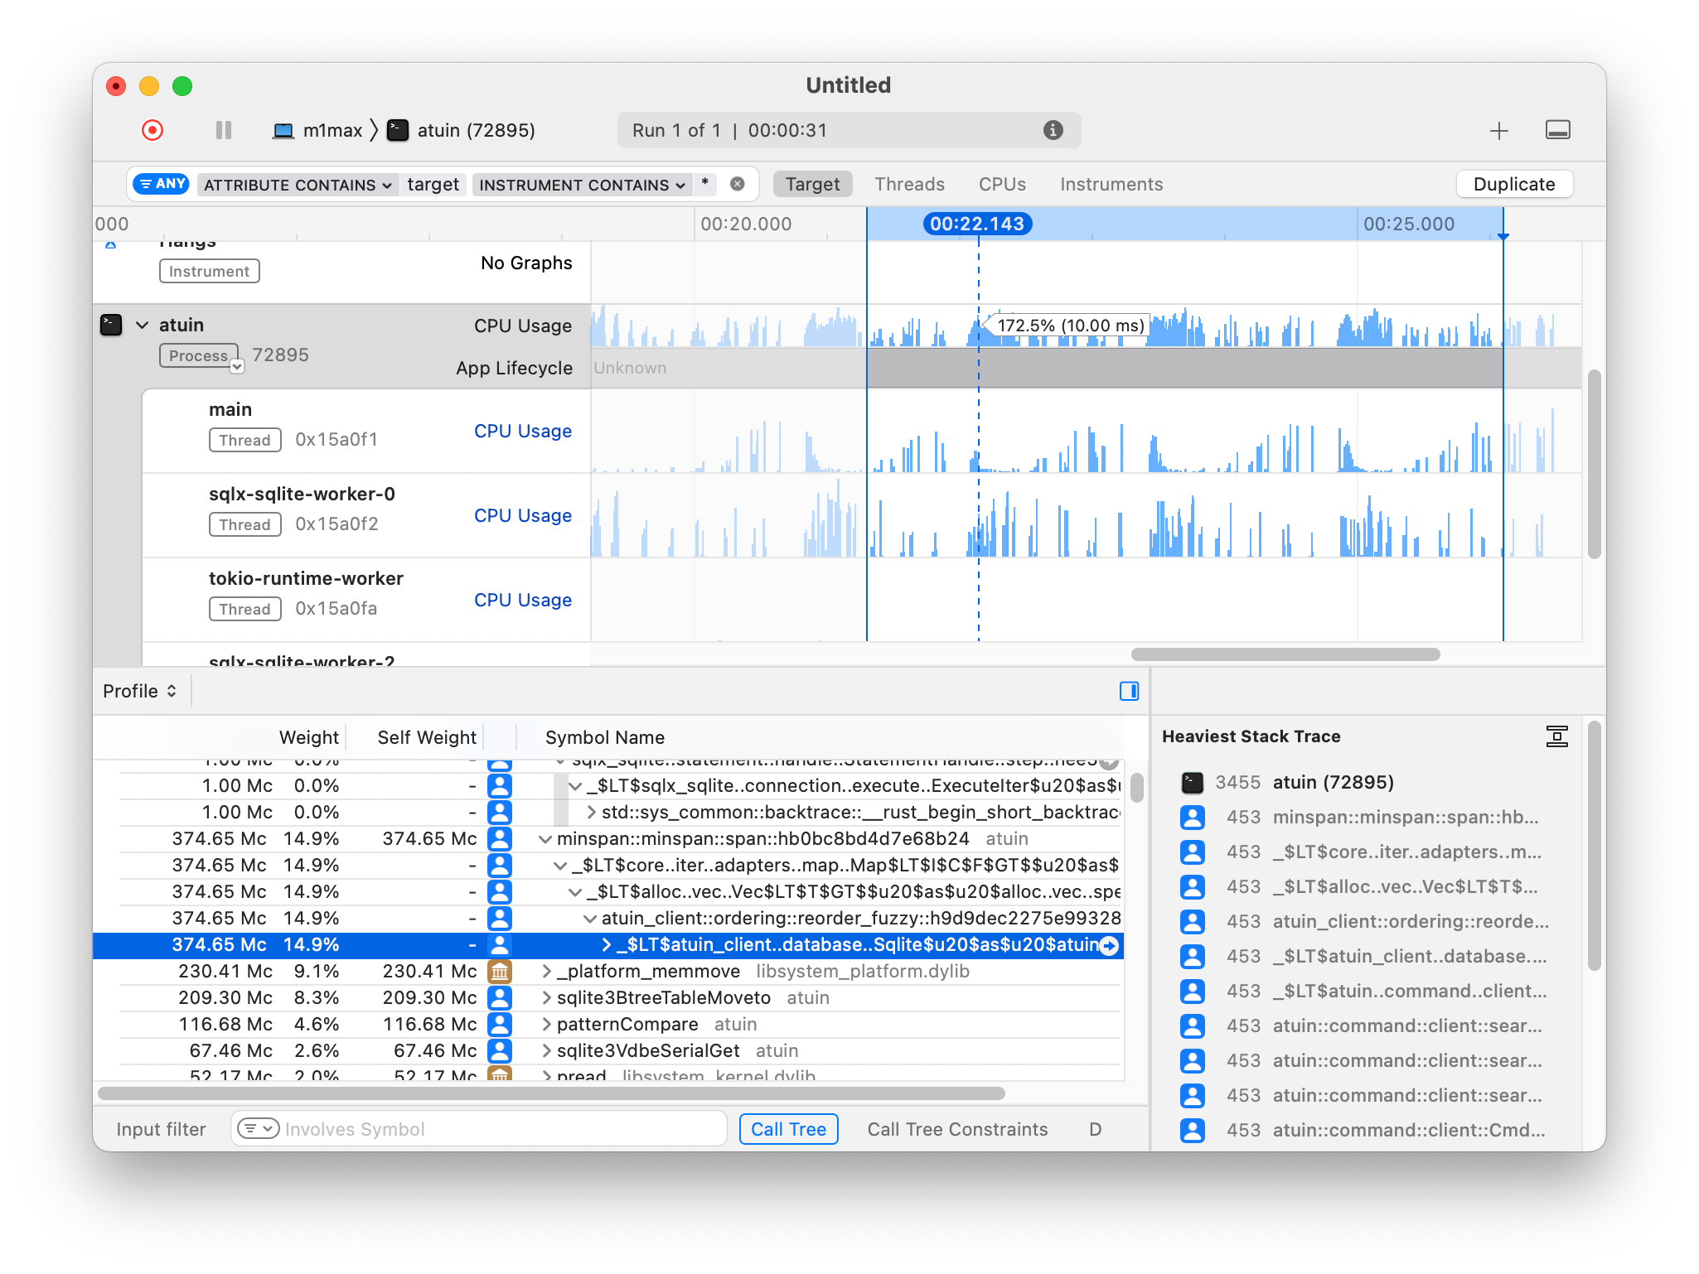Click user icon on sqlite3VdbeSerialGet row
This screenshot has width=1699, height=1274.
(499, 1050)
